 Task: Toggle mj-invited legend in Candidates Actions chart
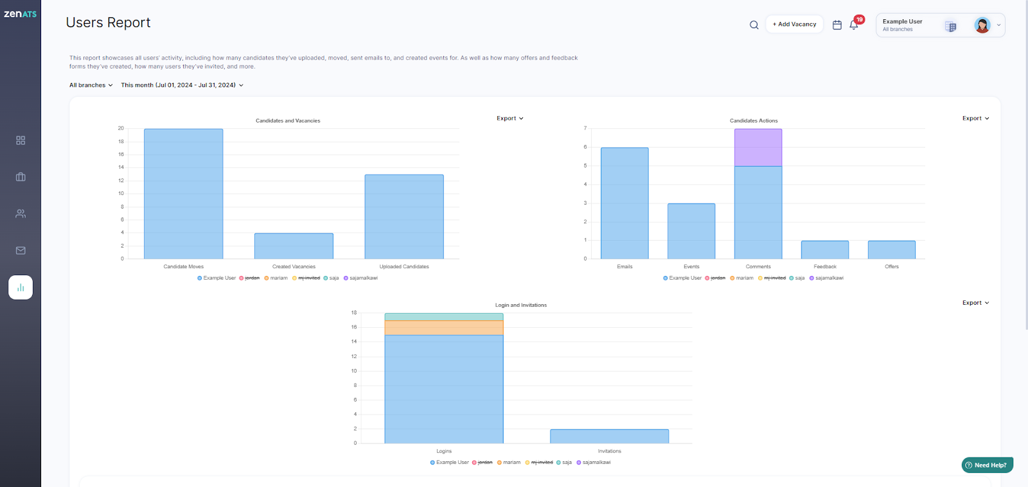[772, 278]
